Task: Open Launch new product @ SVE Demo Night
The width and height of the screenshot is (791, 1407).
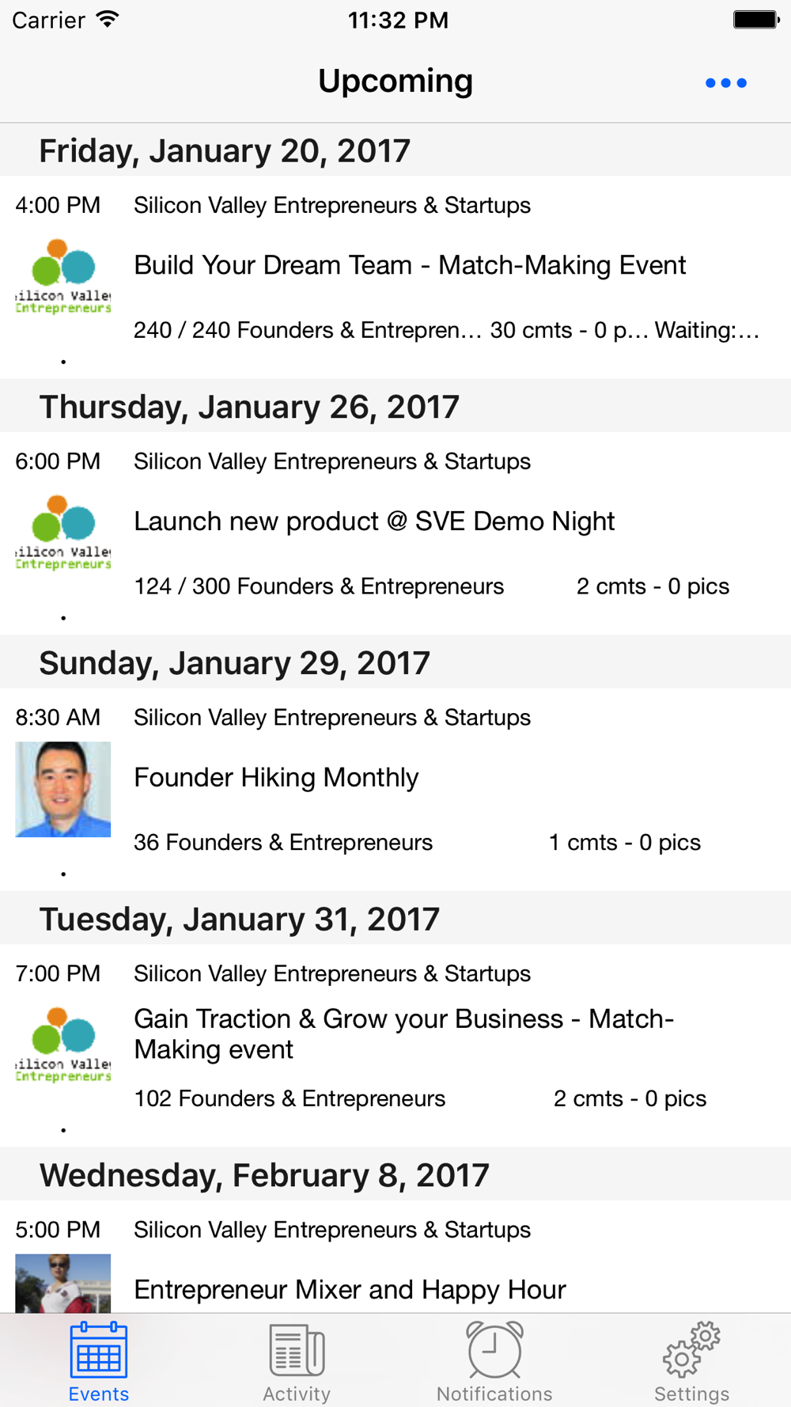Action: click(x=374, y=521)
